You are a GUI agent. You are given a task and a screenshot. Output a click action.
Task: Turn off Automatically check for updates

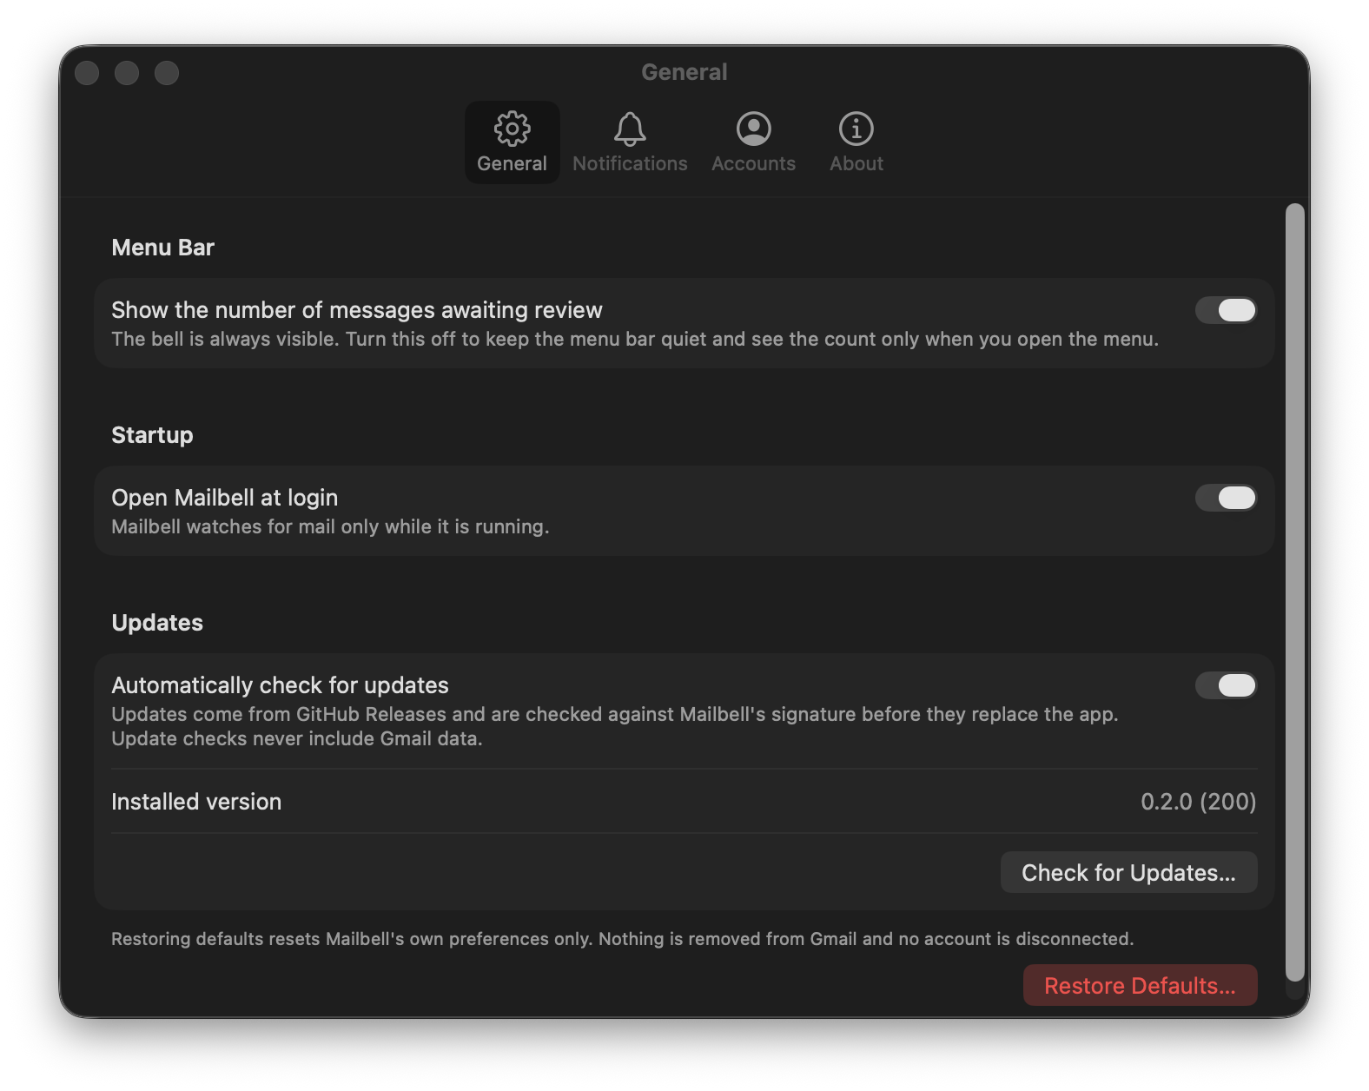(1226, 685)
